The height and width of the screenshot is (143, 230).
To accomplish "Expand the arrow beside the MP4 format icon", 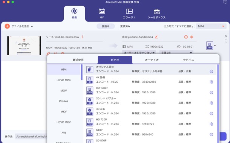I will [x=215, y=46].
